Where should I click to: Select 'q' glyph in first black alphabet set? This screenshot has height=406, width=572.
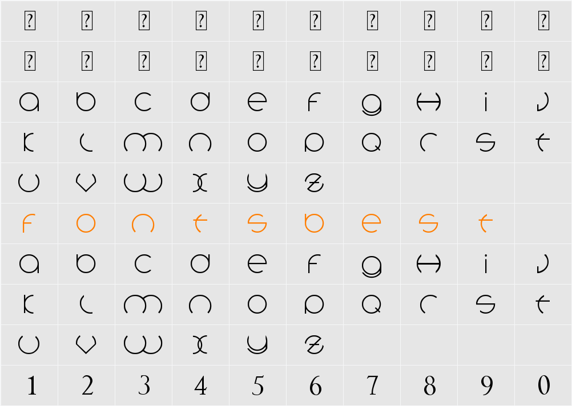[x=372, y=143]
